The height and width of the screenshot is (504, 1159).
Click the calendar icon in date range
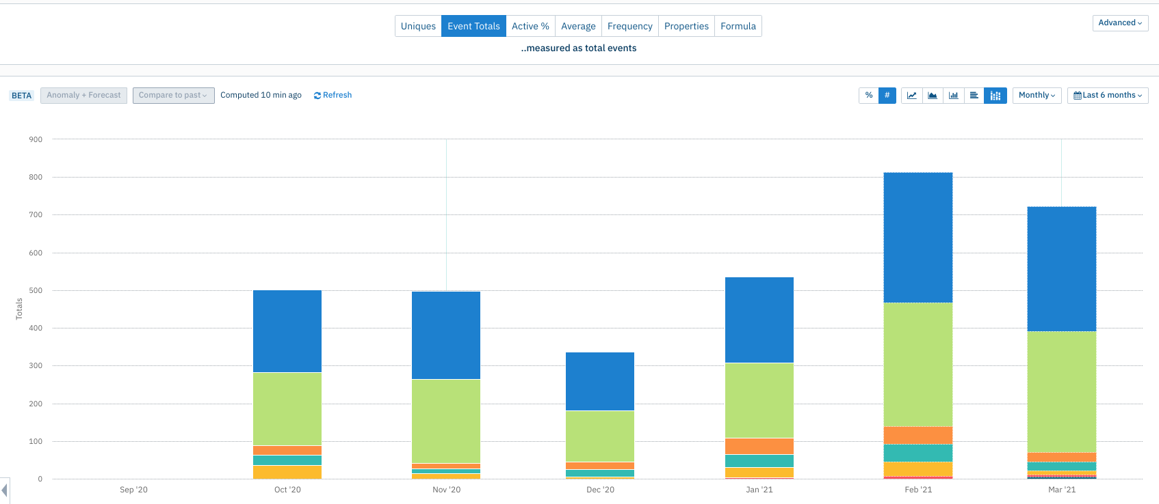[x=1078, y=96]
